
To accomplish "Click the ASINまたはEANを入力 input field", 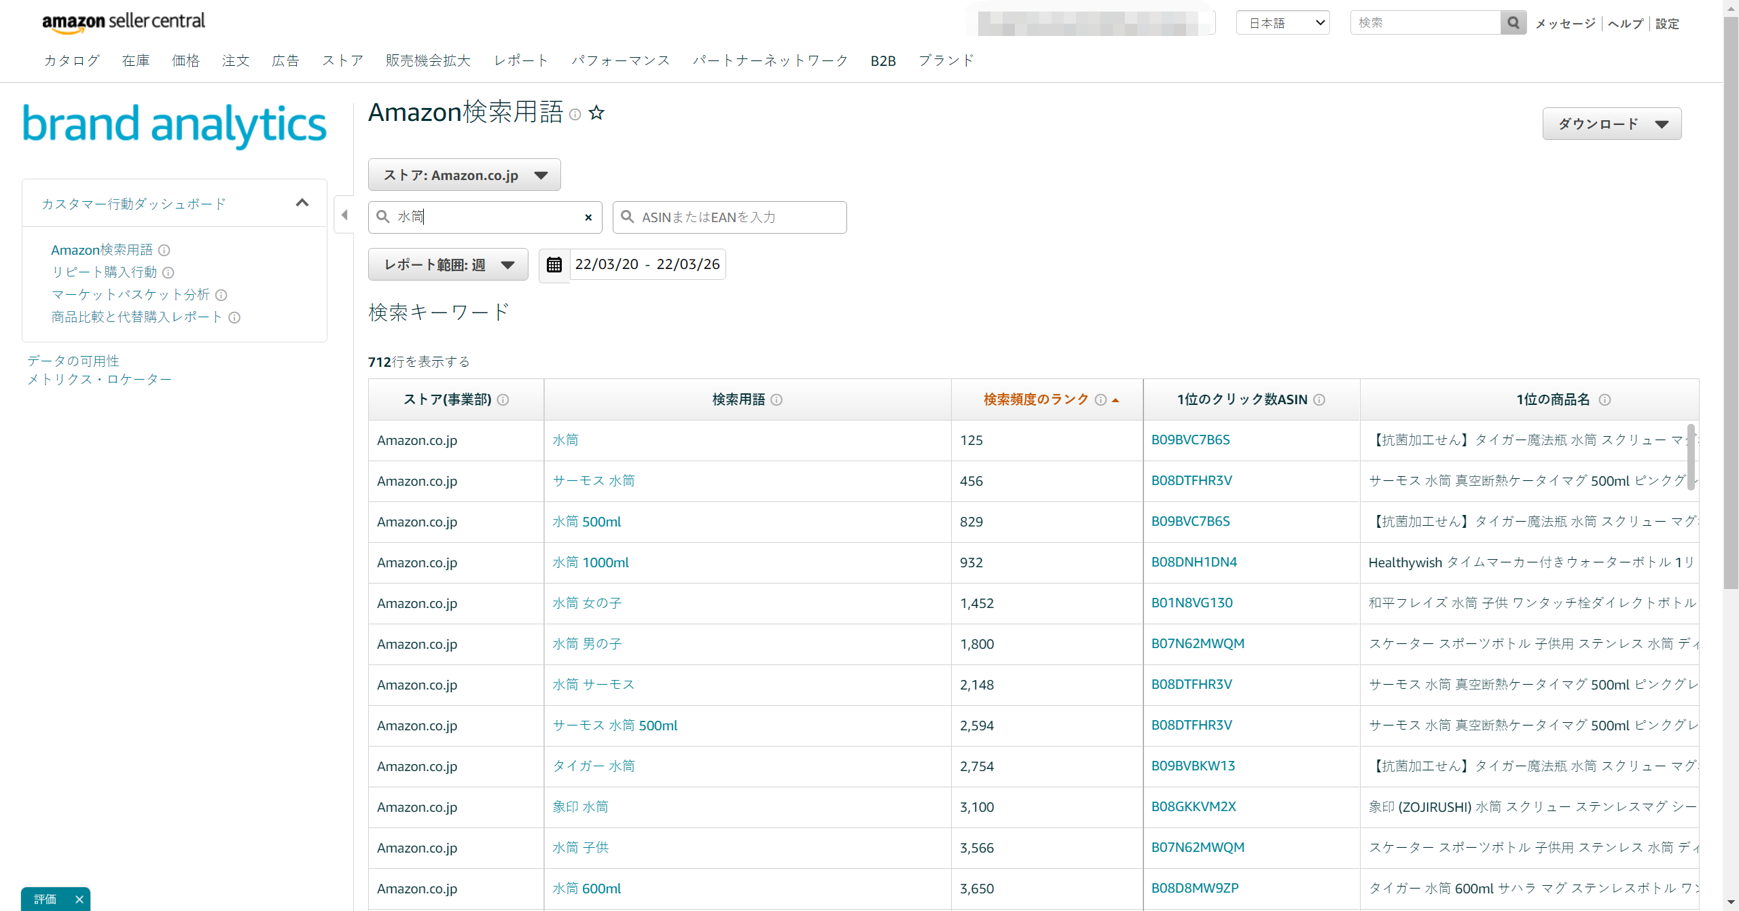I will [x=730, y=217].
